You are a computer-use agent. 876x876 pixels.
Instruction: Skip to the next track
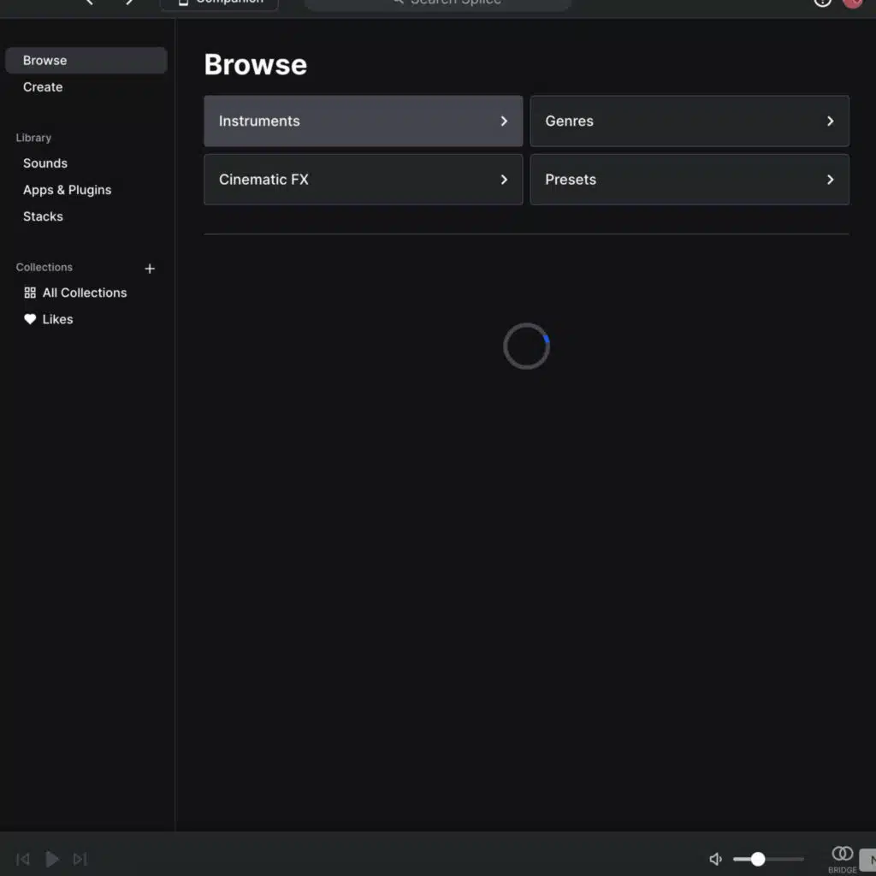(80, 859)
